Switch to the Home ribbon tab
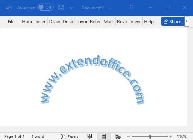193x140 pixels. pos(27,21)
